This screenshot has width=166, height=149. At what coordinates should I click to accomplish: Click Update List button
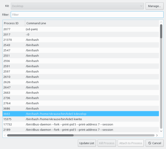pyautogui.click(x=87, y=143)
